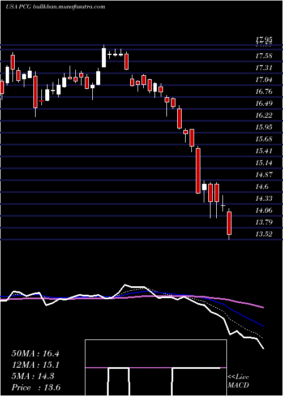Image resolution: width=283 pixels, height=396 pixels.
Task: Click the 16.49 price axis label
Action: point(264,104)
